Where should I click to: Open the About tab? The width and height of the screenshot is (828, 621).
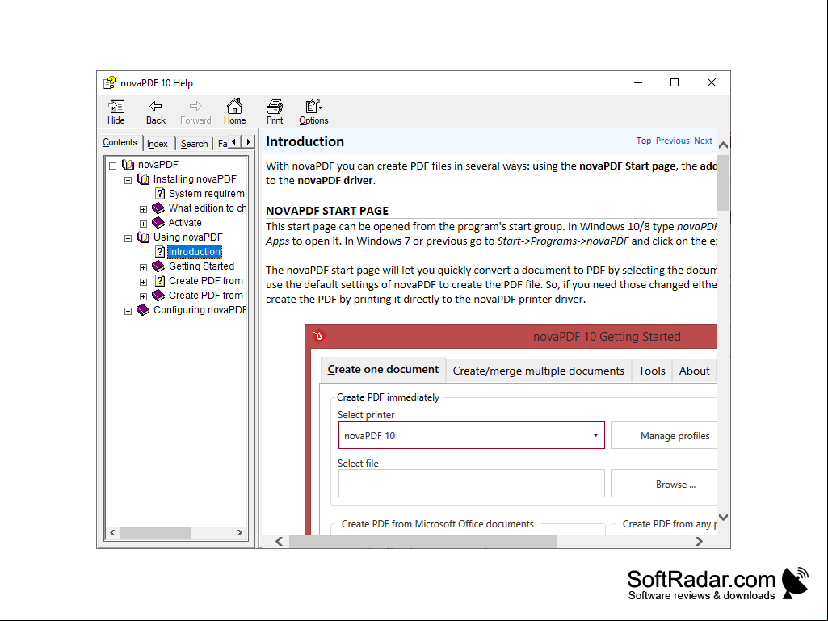point(695,371)
